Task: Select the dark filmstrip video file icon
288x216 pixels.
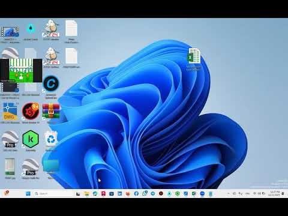Action: coord(10,88)
